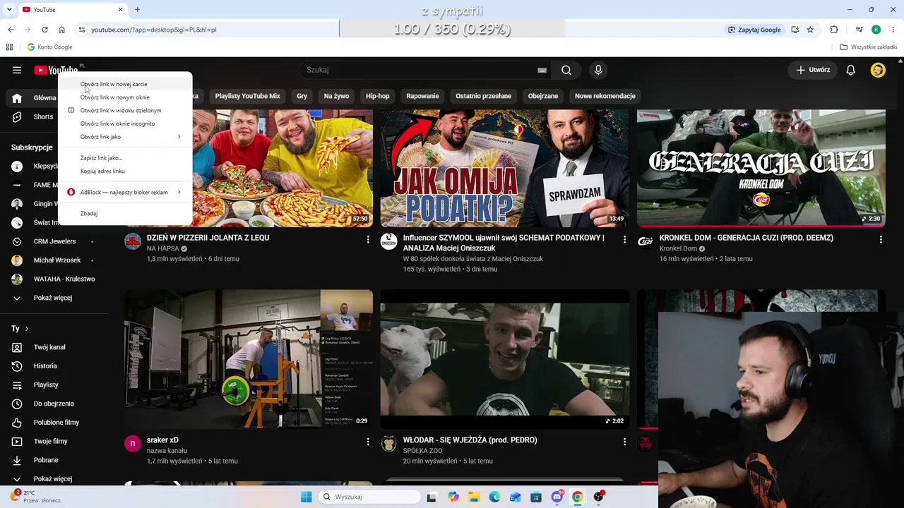904x508 pixels.
Task: Open options for KRONKEL DOM video
Action: pyautogui.click(x=881, y=240)
